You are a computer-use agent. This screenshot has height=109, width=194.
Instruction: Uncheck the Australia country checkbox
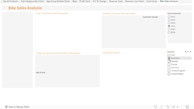(169, 58)
